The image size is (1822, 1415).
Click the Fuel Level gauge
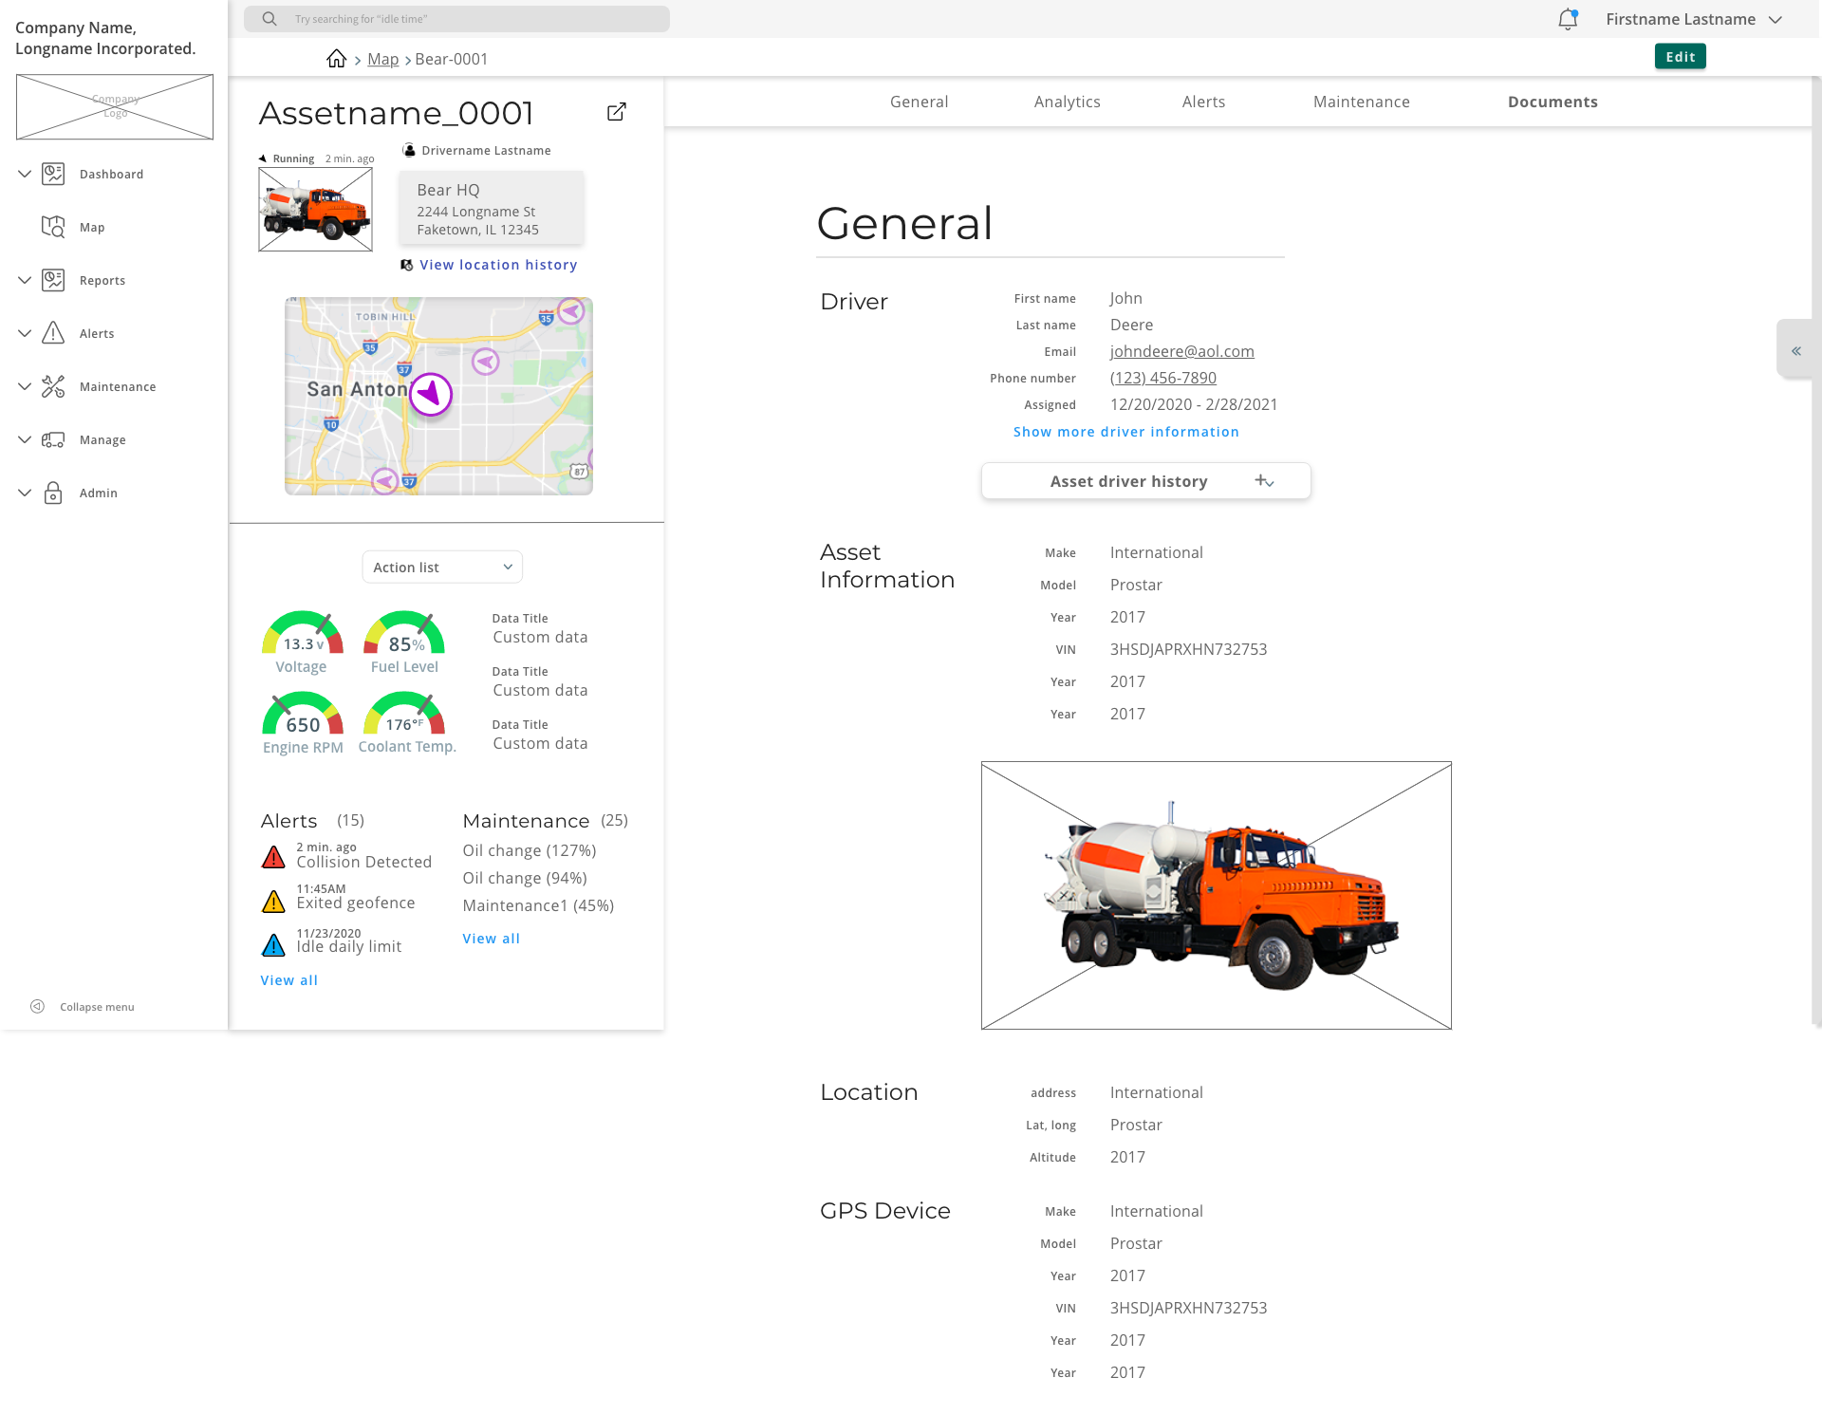(x=404, y=641)
